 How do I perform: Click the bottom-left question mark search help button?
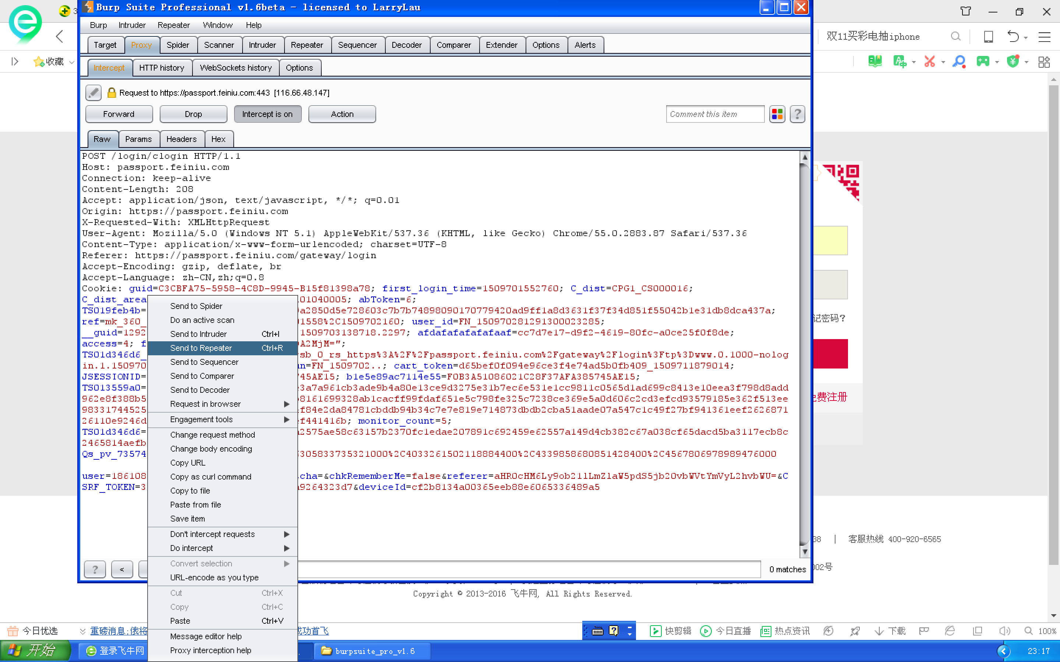coord(95,569)
